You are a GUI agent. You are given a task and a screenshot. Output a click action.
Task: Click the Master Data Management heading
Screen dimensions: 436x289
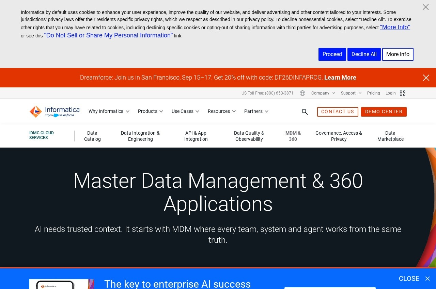(x=218, y=192)
